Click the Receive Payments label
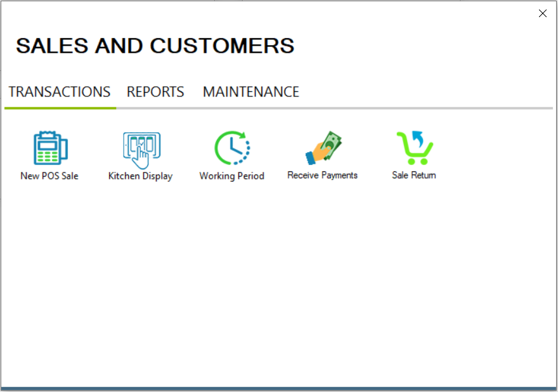558x392 pixels. tap(322, 175)
